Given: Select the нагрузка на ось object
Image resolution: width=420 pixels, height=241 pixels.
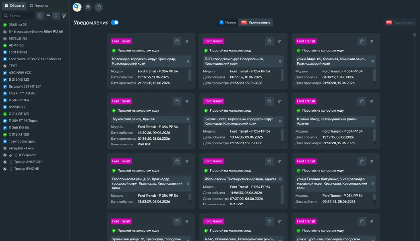Looking at the screenshot, I should point(21,148).
